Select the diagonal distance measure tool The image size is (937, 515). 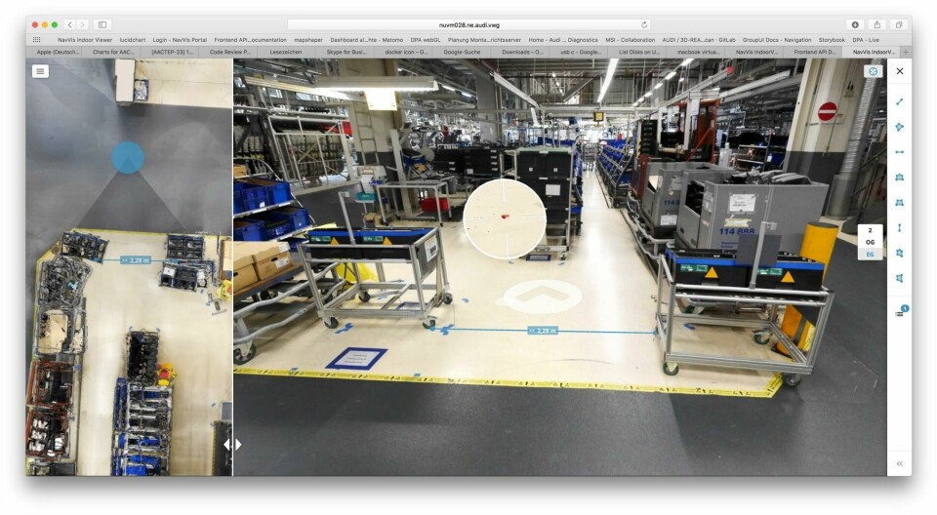tap(899, 101)
